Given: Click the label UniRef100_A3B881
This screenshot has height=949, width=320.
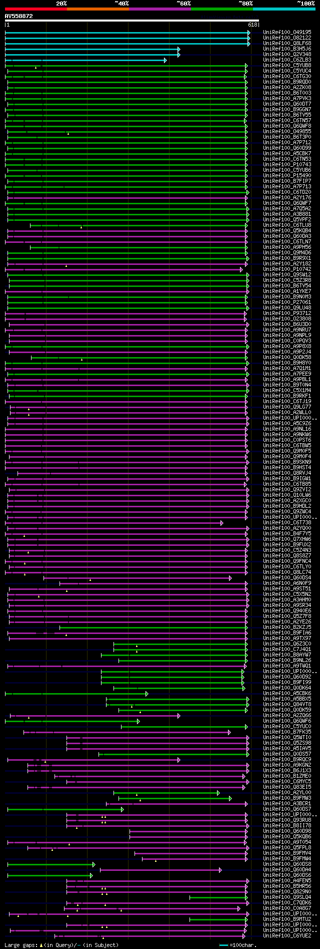Looking at the screenshot, I should coord(287,214).
